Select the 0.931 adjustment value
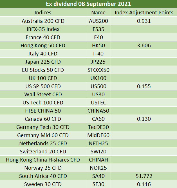Image resolution: width=177 pixels, height=188 pixels. [x=144, y=21]
